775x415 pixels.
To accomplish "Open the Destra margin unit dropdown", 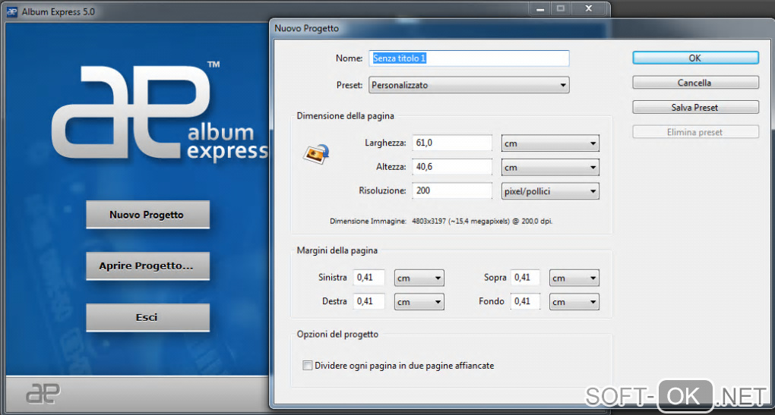I will tap(419, 302).
